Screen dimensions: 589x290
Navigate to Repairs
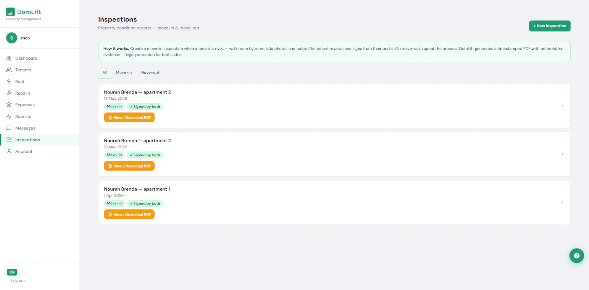pos(40,93)
